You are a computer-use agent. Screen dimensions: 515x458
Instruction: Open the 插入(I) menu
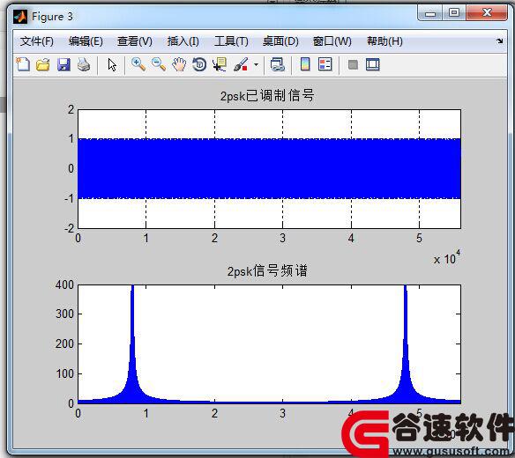(x=183, y=41)
